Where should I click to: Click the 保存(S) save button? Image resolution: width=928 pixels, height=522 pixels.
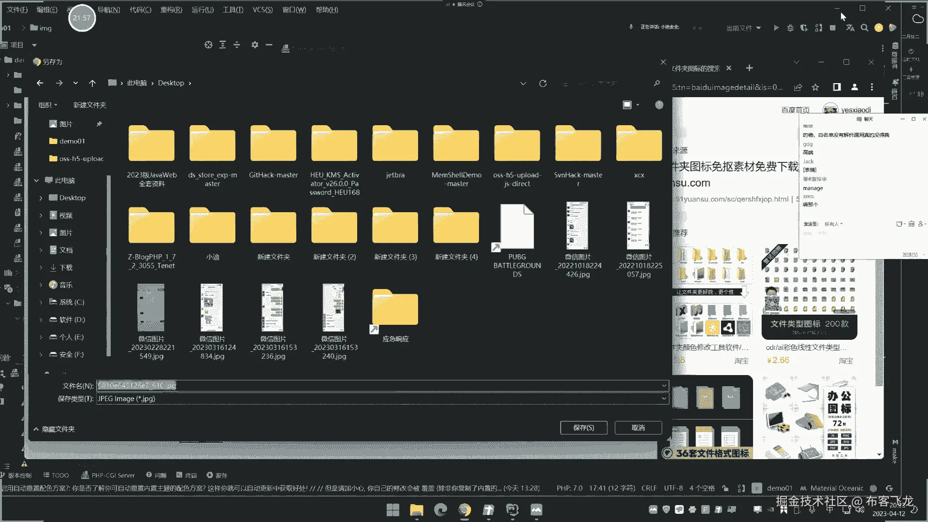point(583,428)
